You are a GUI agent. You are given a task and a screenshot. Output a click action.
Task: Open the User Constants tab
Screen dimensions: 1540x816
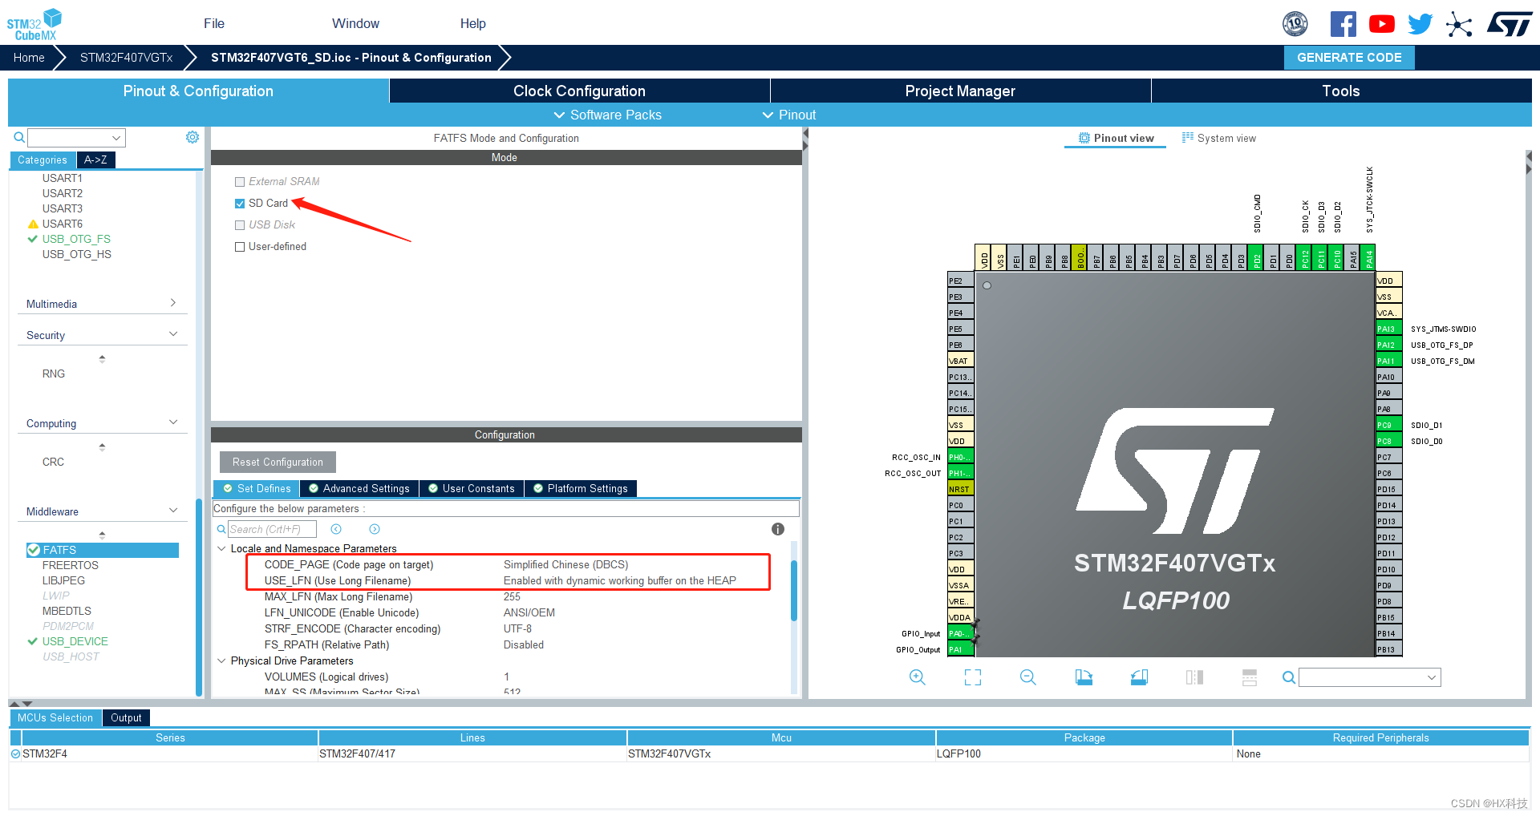(x=472, y=488)
